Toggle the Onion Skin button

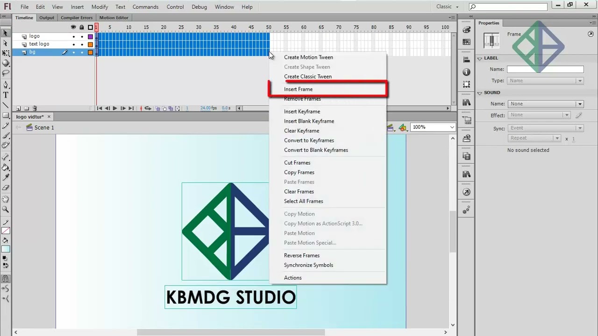pyautogui.click(x=158, y=108)
